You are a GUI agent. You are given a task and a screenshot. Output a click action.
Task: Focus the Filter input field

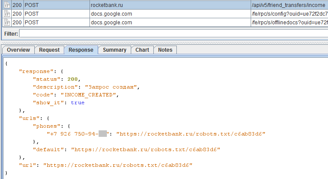[174, 33]
